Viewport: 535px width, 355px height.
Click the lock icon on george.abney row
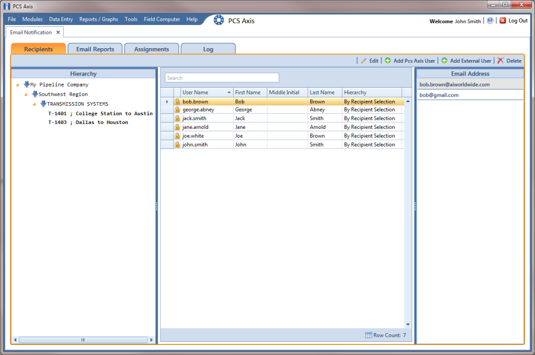[177, 110]
